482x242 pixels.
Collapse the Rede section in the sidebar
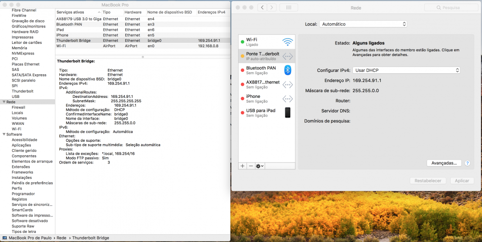point(4,102)
